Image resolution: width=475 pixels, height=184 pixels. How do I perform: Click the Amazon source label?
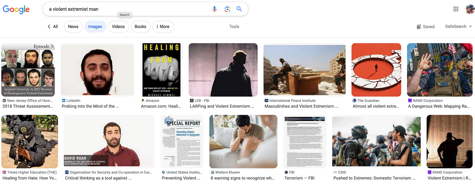tap(152, 100)
